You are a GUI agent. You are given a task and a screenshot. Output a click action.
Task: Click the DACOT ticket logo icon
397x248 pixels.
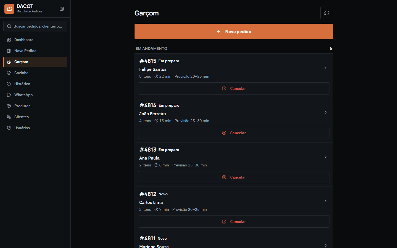click(x=9, y=9)
